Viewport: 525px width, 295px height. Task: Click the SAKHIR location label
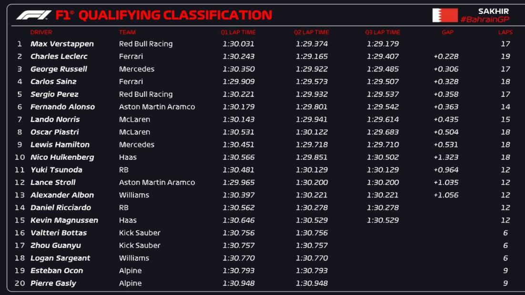(x=493, y=11)
